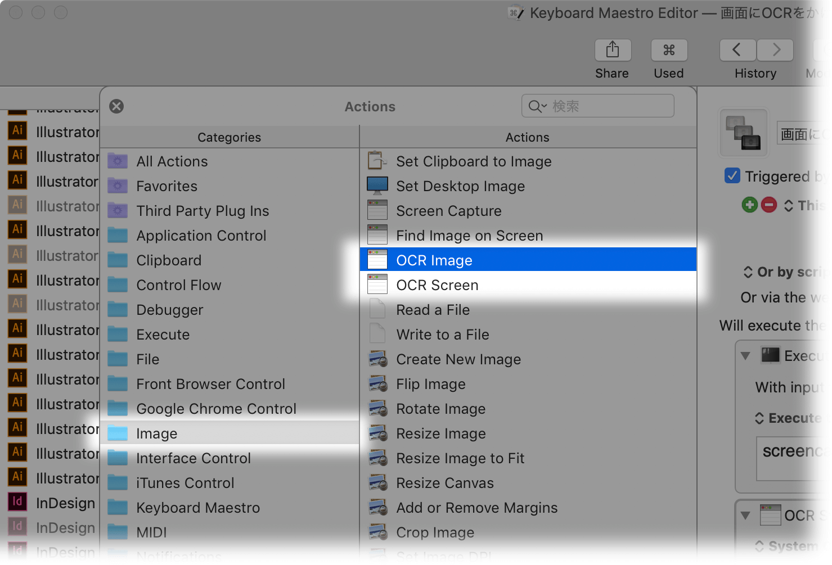Go back in History

tap(738, 50)
